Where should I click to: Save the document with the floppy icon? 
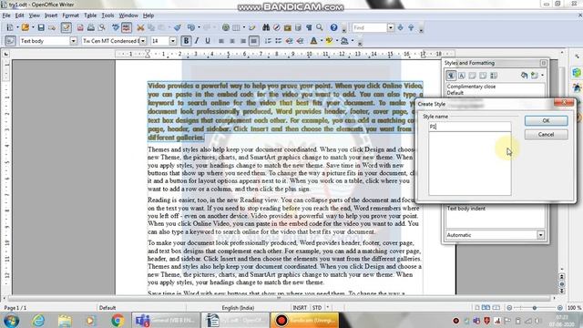click(41, 27)
